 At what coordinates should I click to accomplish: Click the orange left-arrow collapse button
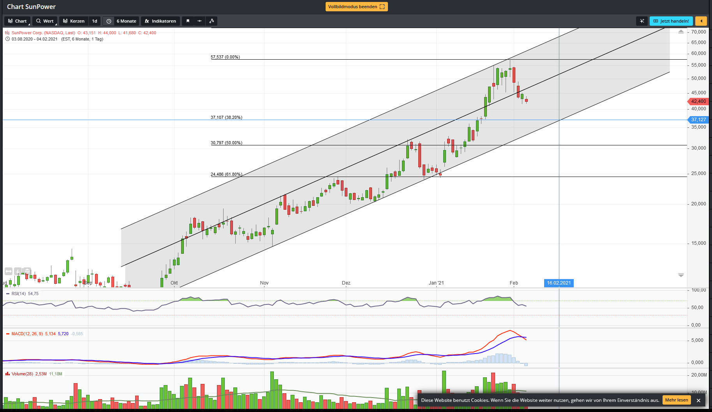(701, 21)
